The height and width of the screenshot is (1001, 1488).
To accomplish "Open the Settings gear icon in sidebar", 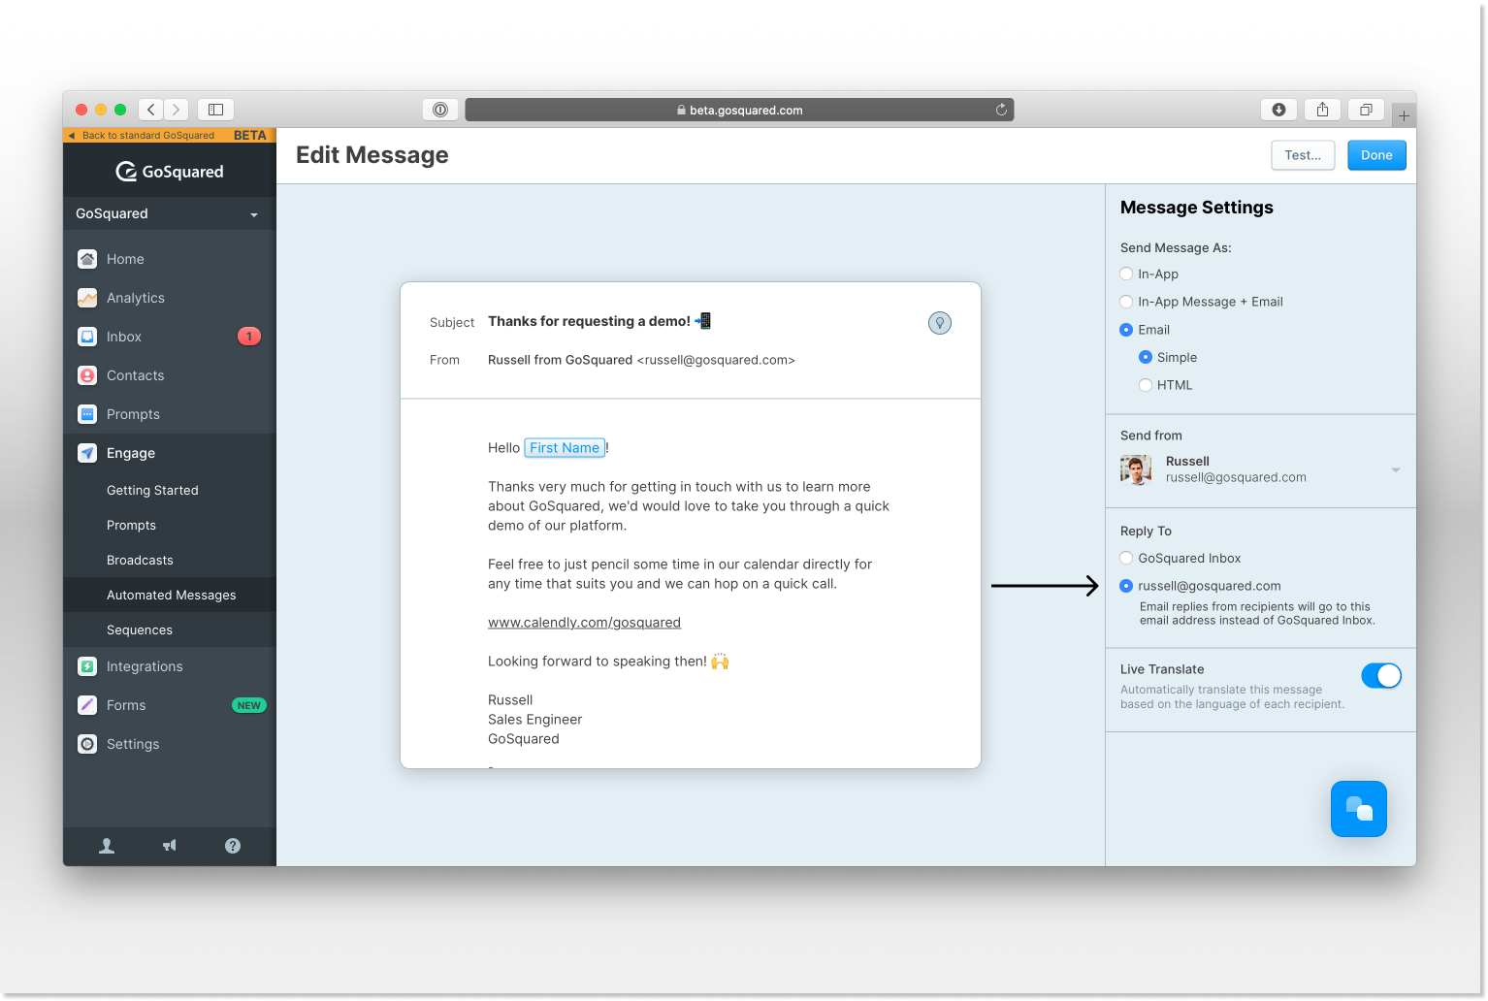I will point(87,744).
